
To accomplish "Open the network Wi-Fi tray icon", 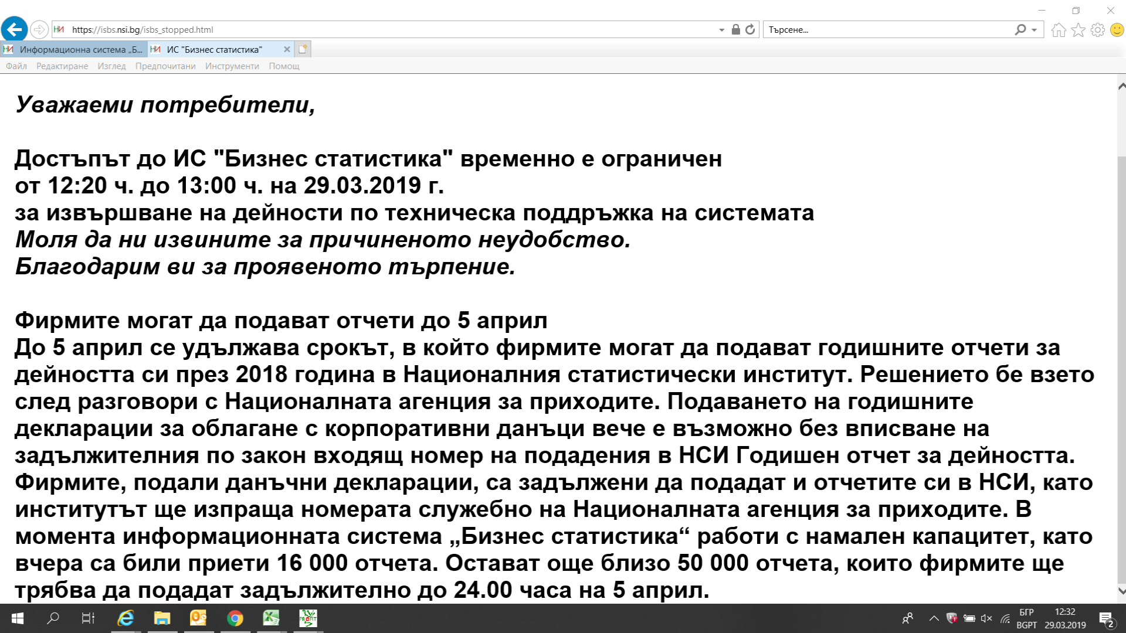I will (1005, 618).
